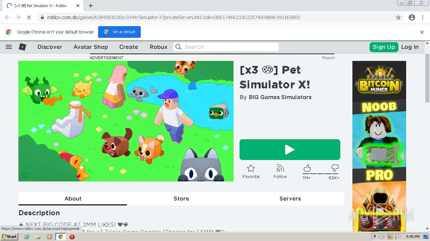Click the search magnifier icon
This screenshot has width=430, height=241.
point(178,47)
